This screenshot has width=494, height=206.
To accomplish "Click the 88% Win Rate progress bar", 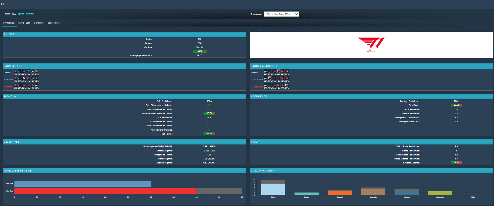I will click(x=200, y=51).
